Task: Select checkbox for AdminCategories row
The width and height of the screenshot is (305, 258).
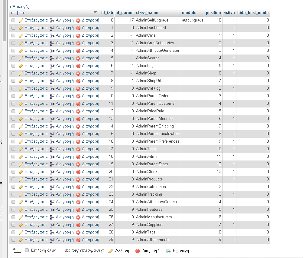Action: [x=13, y=187]
